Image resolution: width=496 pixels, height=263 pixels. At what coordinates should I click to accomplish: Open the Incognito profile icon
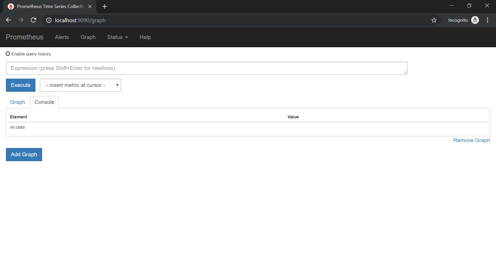475,20
